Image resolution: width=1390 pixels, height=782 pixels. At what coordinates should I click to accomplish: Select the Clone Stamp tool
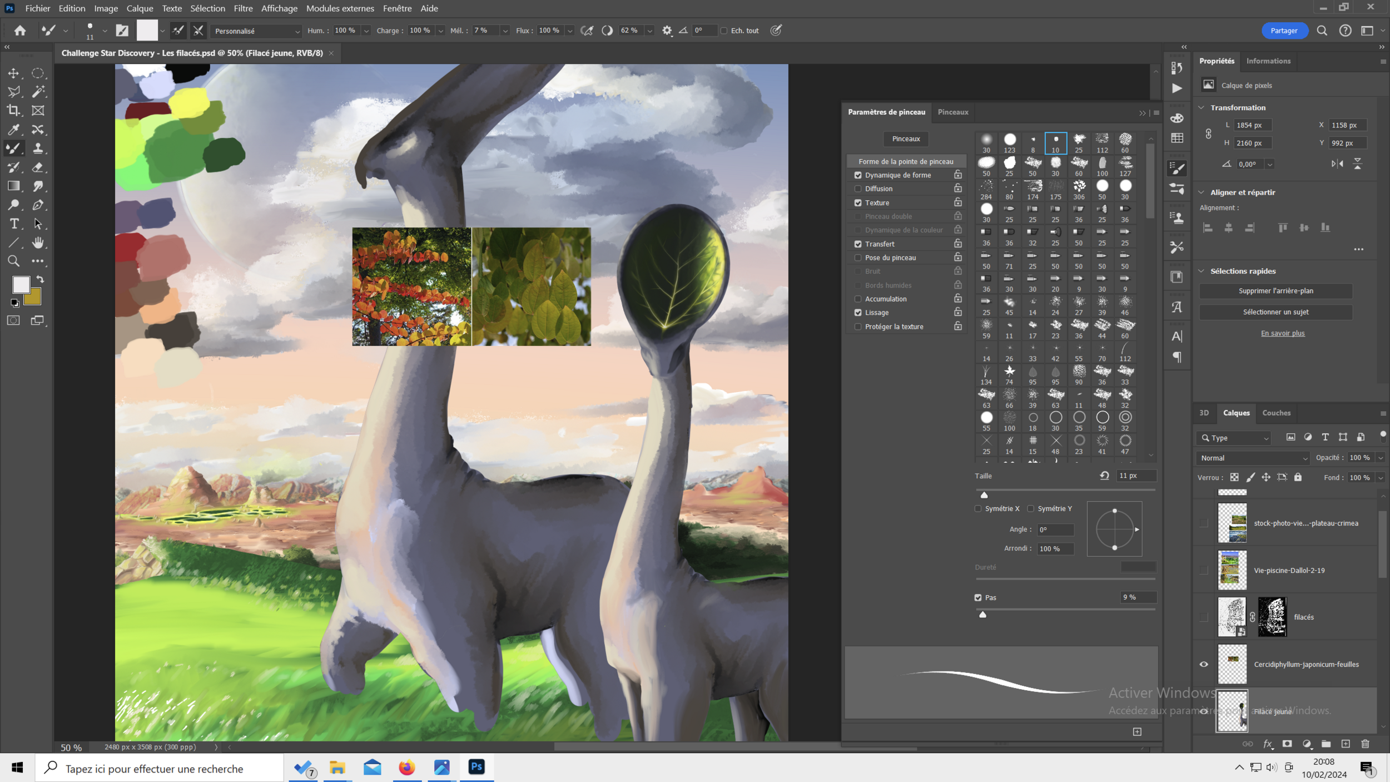38,148
